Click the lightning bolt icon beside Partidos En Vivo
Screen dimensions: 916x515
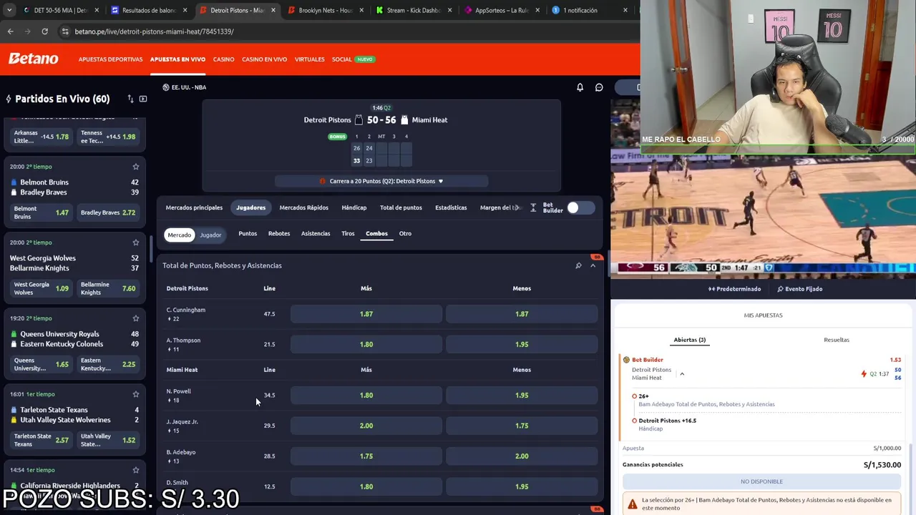(9, 99)
